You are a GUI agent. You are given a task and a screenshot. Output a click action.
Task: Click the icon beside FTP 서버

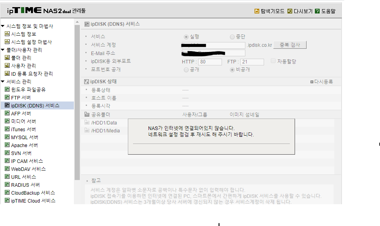[7, 97]
